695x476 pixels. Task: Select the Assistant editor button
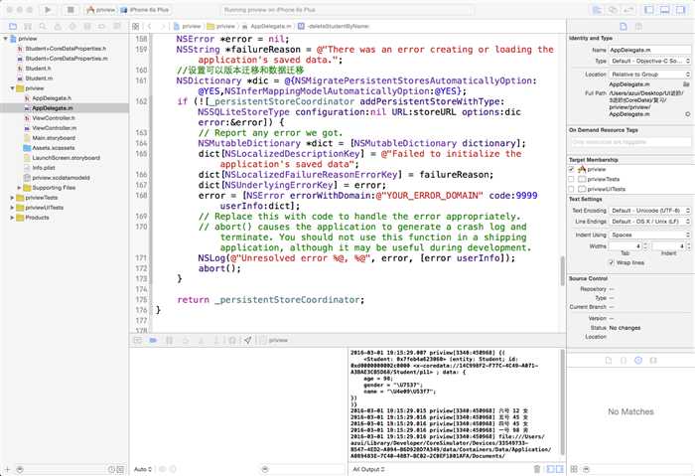pyautogui.click(x=613, y=10)
